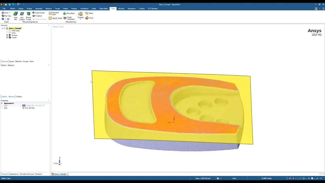The image size is (325, 183).
Task: Toggle the Basic_Concept root checkbox
Action: click(4, 28)
